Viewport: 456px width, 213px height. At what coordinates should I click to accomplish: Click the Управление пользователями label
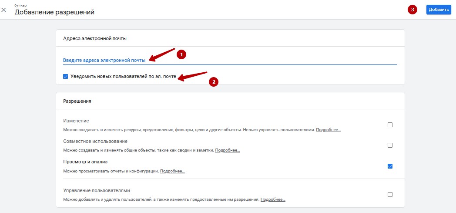click(97, 191)
